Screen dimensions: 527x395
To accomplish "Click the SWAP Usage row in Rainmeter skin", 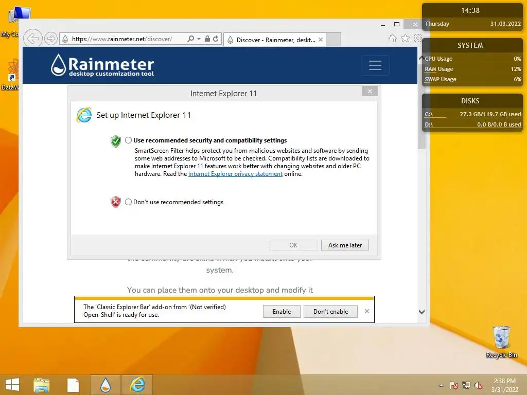I will [x=472, y=80].
